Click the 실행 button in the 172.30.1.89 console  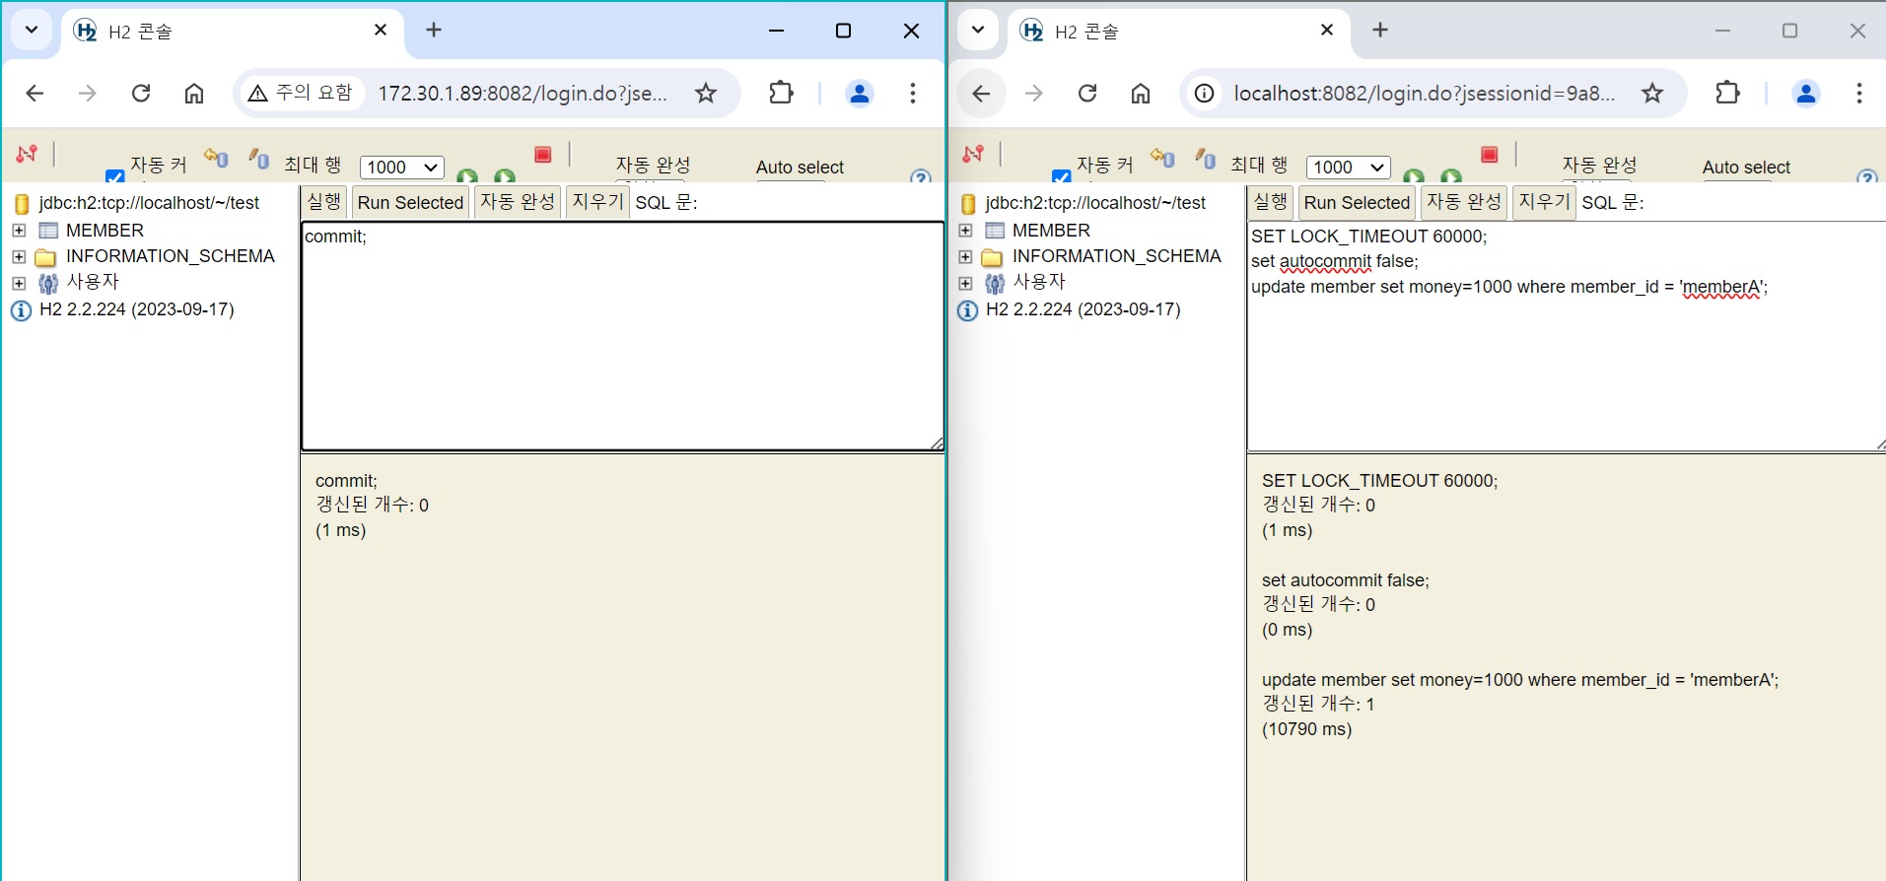323,202
